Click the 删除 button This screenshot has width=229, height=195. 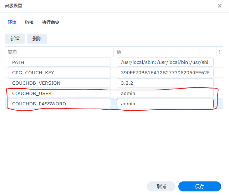[37, 39]
